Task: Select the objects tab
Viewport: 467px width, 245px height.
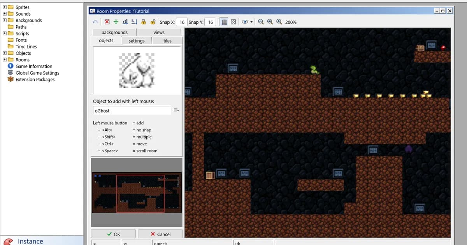Action: click(x=106, y=40)
